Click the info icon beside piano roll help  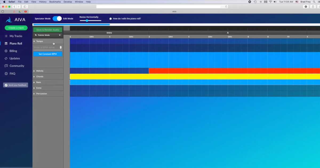111,19
